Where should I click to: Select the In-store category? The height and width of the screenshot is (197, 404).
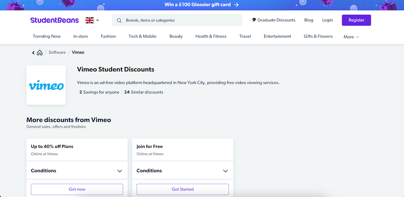pyautogui.click(x=80, y=36)
